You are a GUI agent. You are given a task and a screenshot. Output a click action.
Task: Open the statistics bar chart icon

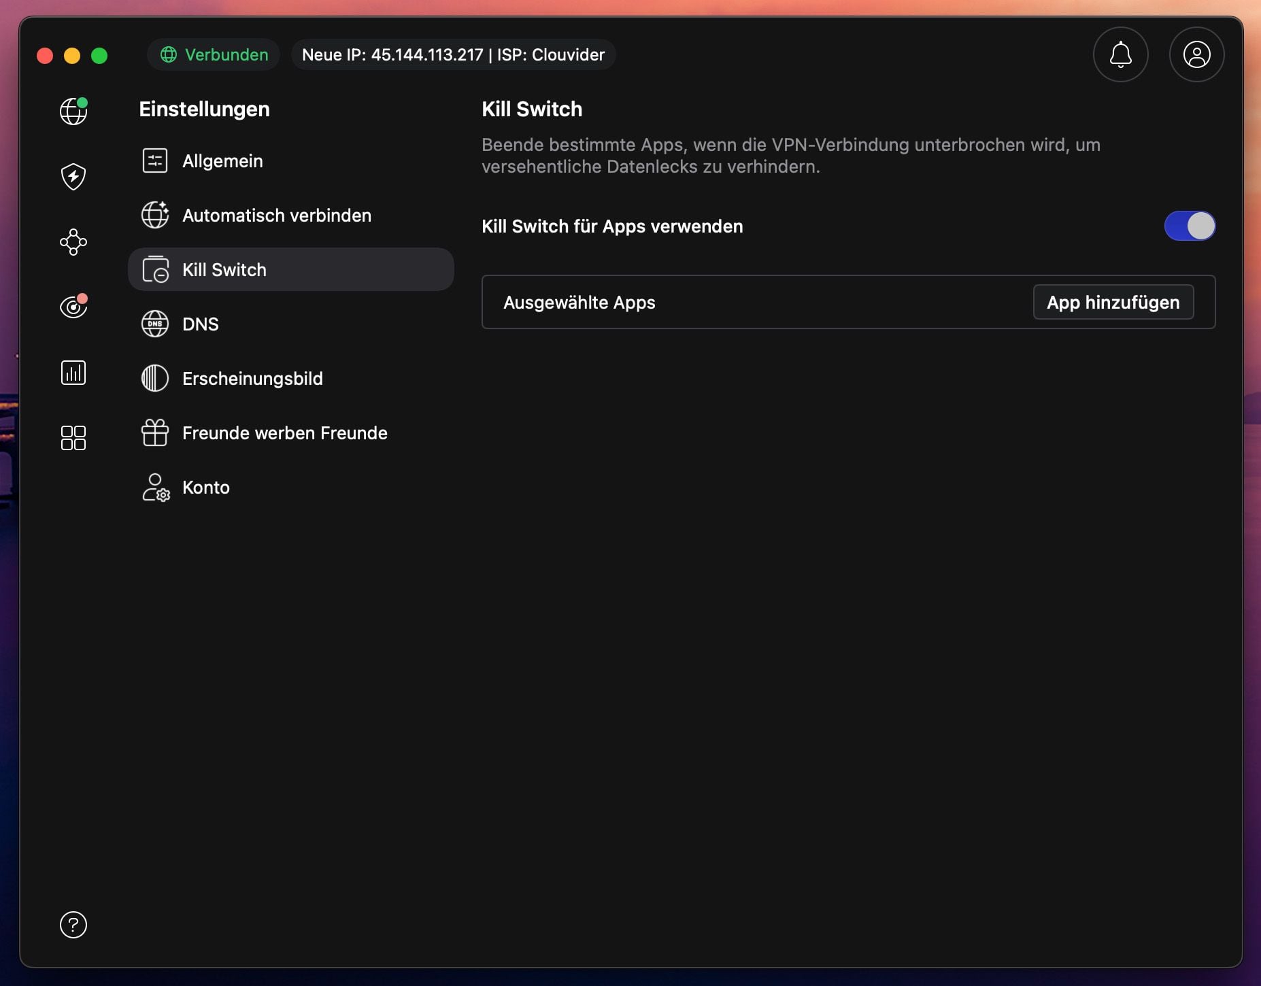[73, 372]
